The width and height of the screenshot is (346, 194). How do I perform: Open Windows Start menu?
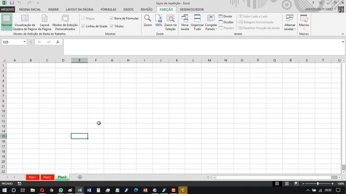tap(4, 190)
